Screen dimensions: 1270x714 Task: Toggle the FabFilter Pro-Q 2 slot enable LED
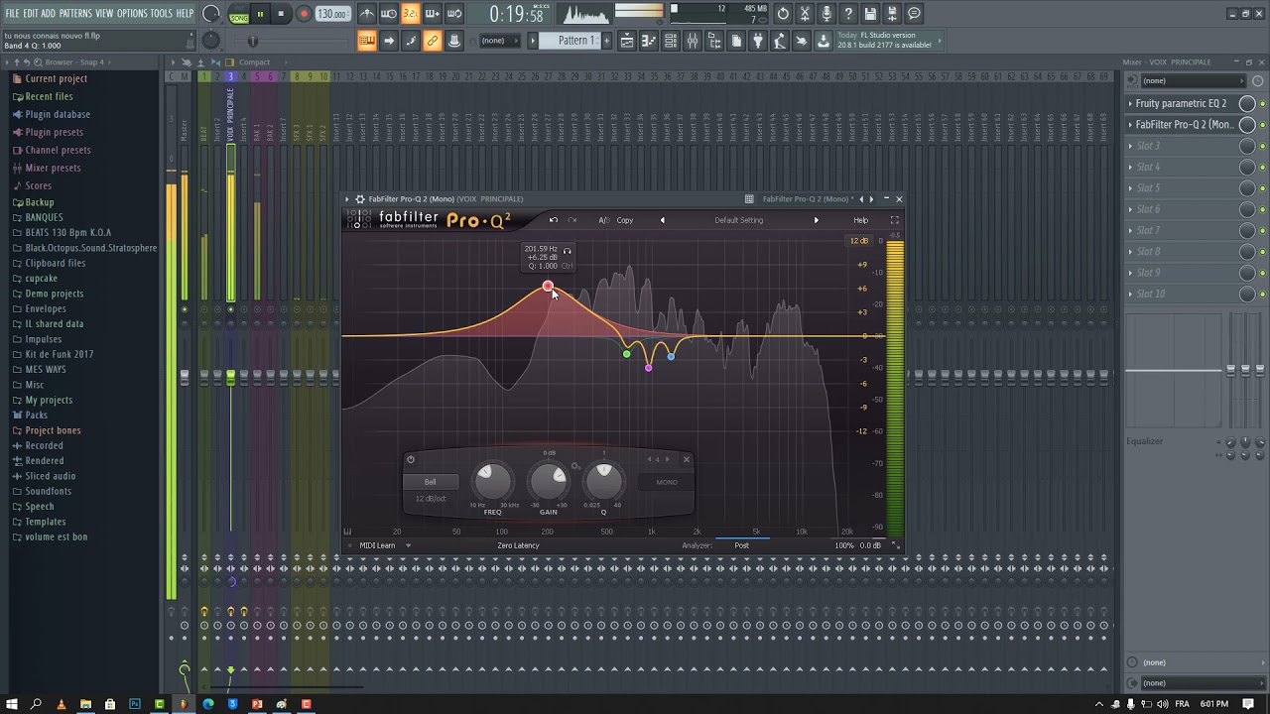[1263, 125]
